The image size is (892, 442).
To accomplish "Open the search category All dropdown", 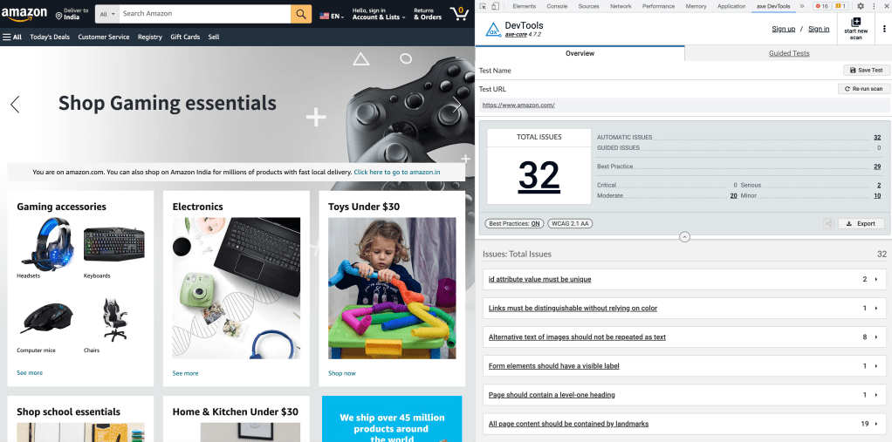I will click(107, 14).
